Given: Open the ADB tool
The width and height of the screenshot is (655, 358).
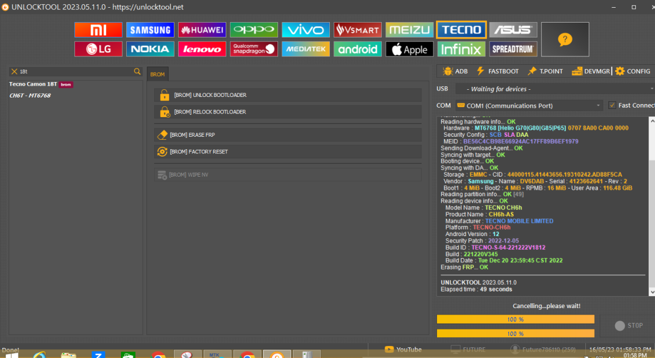Looking at the screenshot, I should 455,71.
